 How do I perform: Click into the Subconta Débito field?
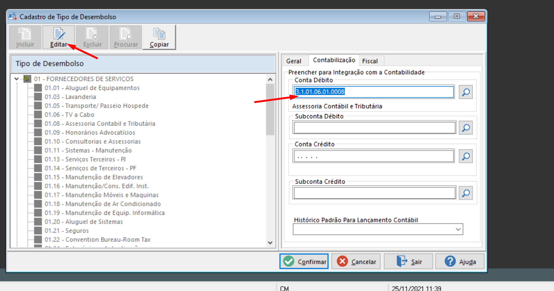point(374,127)
